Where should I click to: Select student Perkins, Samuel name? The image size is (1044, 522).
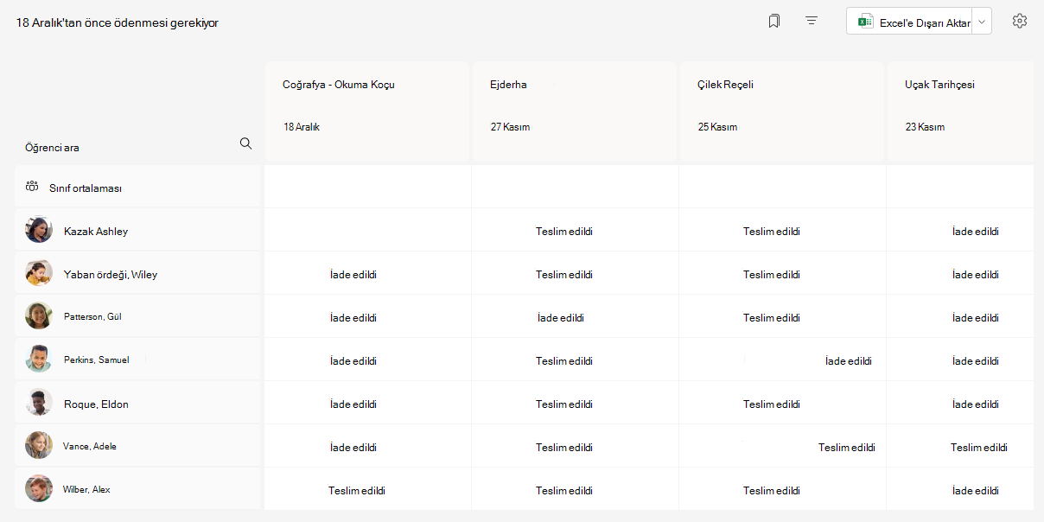(97, 360)
